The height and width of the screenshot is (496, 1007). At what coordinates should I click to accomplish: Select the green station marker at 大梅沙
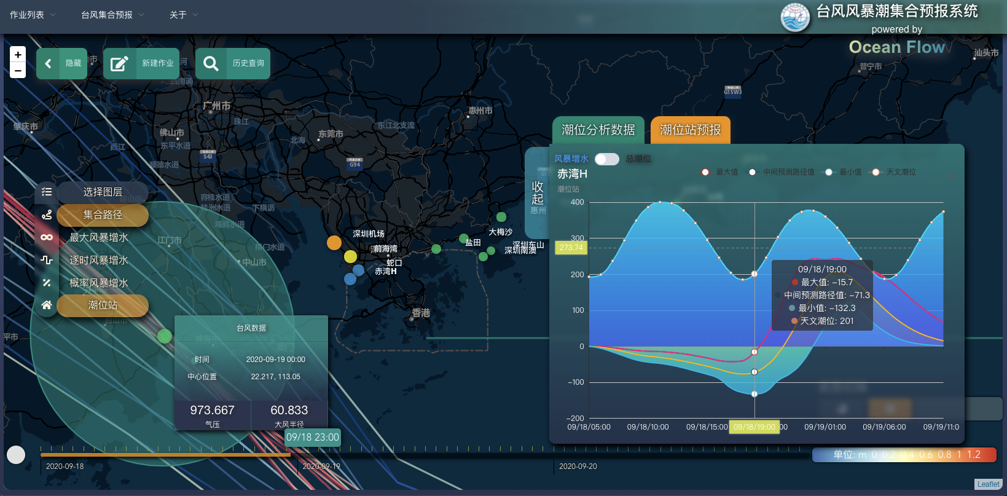click(x=501, y=217)
